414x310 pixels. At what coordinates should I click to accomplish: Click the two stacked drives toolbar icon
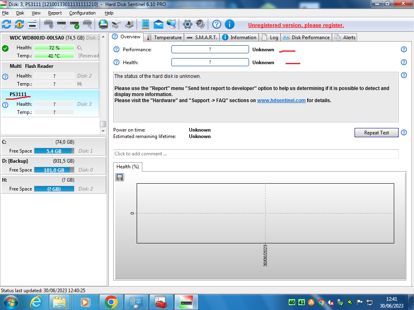116,24
